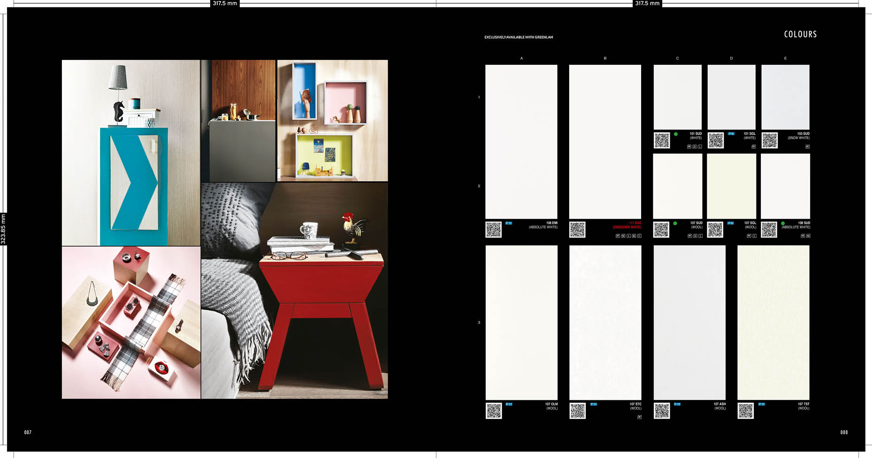Click the green dot next to 108 SUD
872x458 pixels.
[x=783, y=223]
